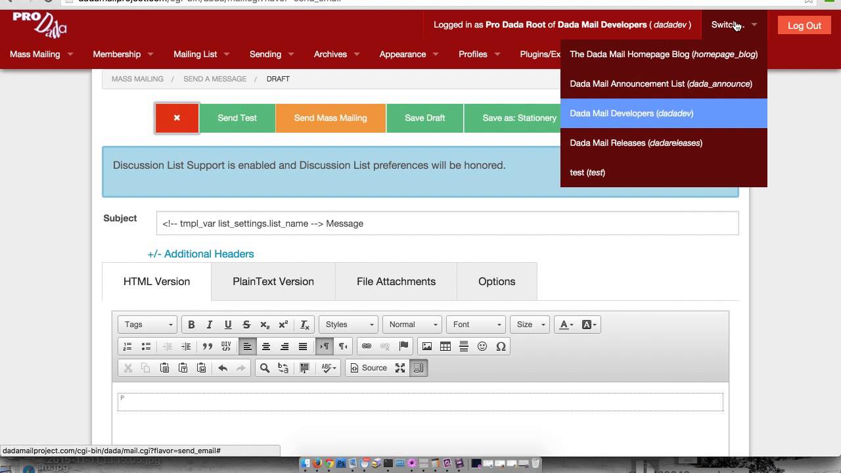Viewport: 841px width, 473px height.
Task: Select Dada Mail Announcement List entry
Action: point(664,83)
